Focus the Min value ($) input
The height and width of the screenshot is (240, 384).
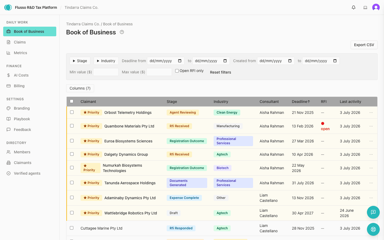coord(106,72)
